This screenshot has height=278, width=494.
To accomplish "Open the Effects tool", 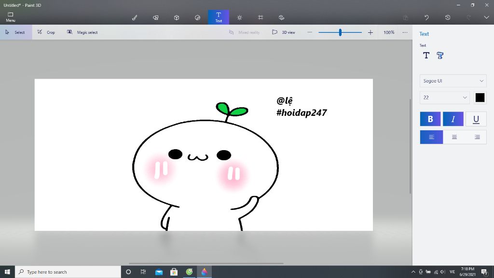I will 239,18.
